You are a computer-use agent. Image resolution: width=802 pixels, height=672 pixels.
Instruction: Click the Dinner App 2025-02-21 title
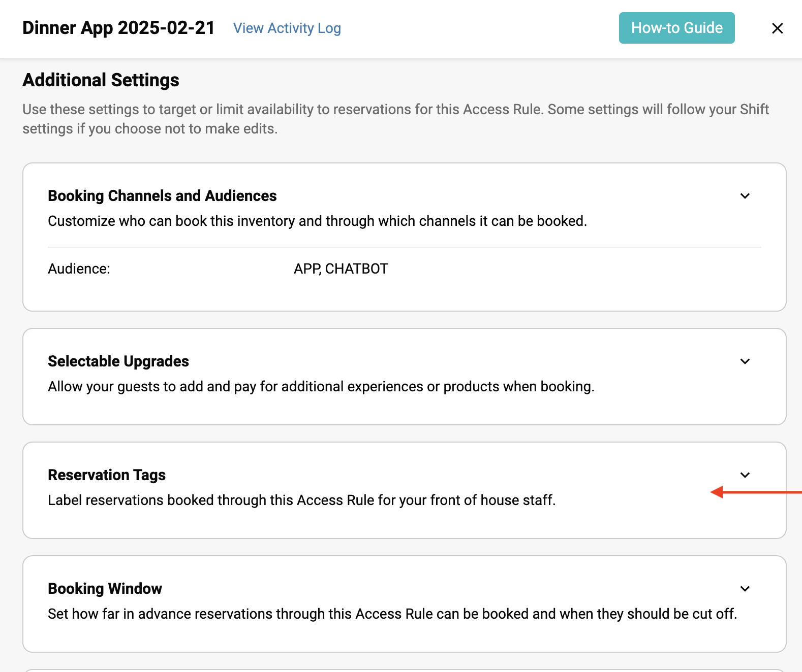[118, 28]
